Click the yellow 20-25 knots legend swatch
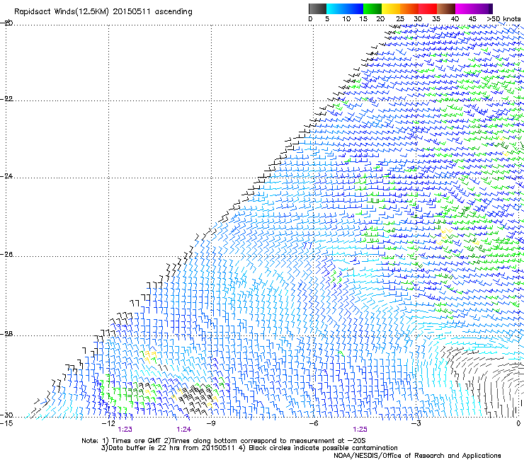Image resolution: width=524 pixels, height=460 pixels. click(391, 8)
